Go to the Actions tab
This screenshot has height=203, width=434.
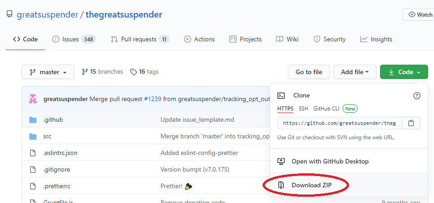point(199,39)
